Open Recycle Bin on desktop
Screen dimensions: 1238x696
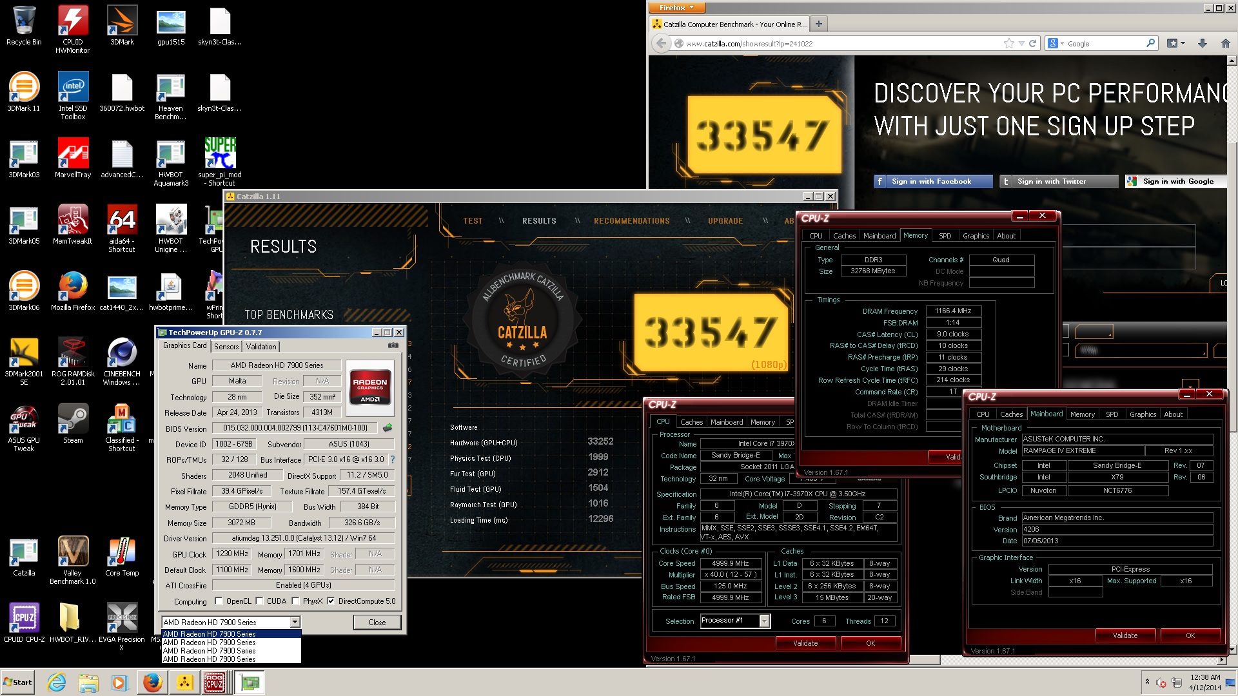(x=24, y=26)
